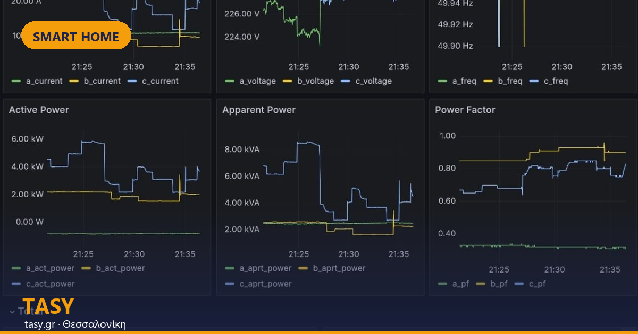Click the c_pf blue legend swatch

point(519,284)
